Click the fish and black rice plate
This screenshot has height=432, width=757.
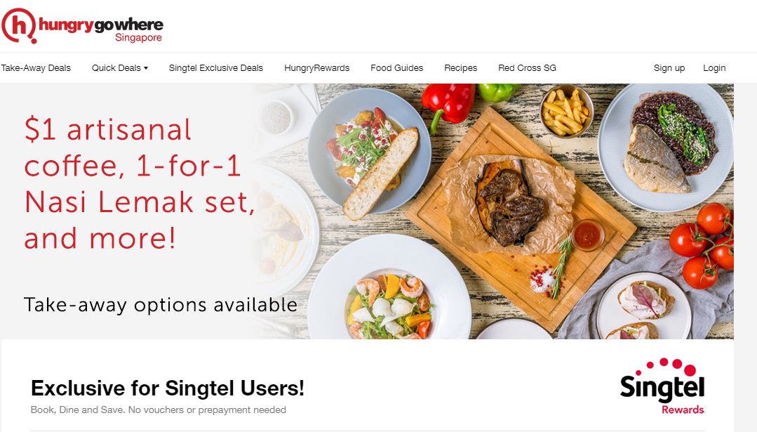point(666,148)
